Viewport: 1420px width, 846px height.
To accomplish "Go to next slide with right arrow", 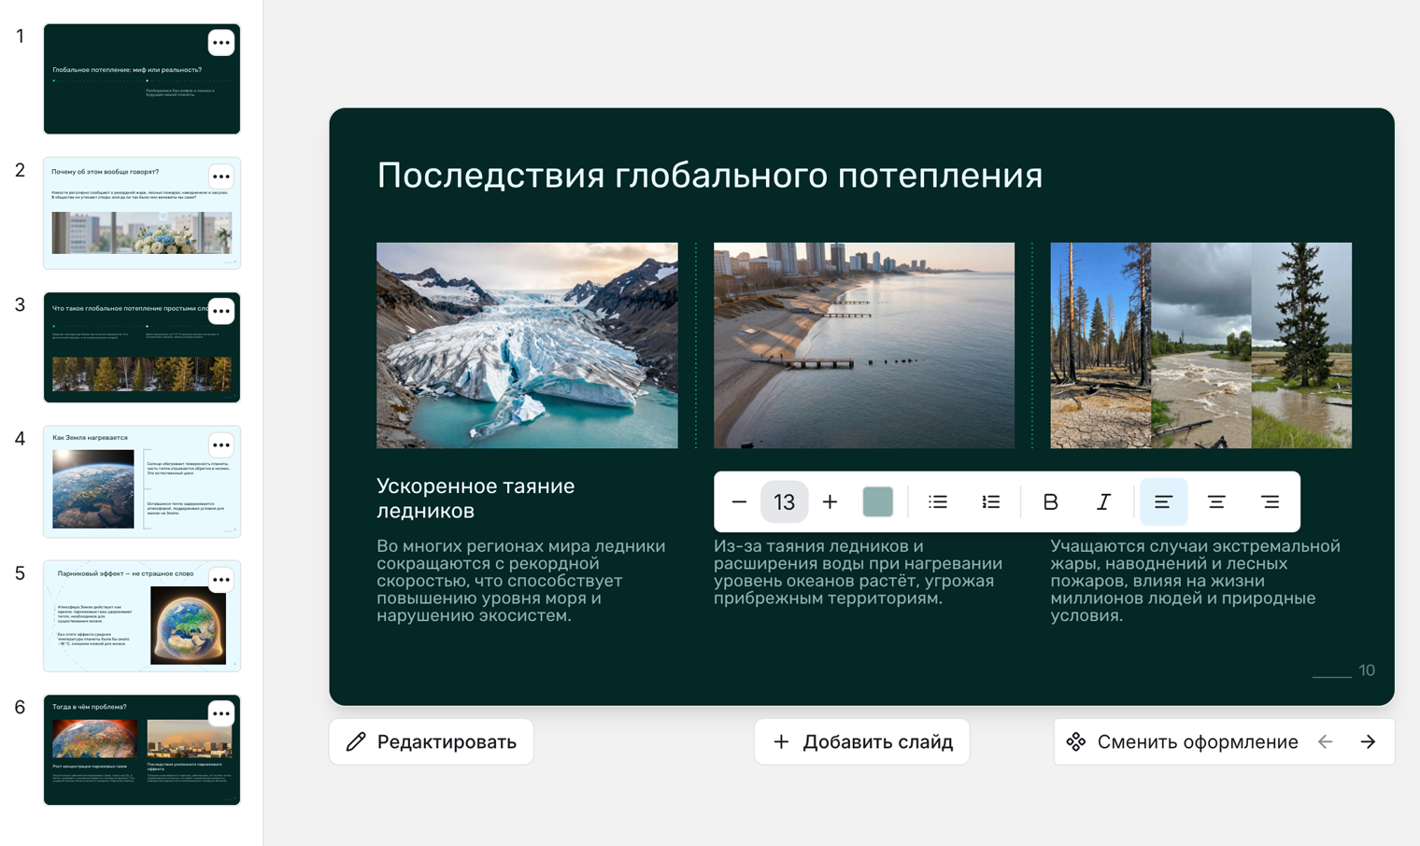I will [x=1369, y=740].
